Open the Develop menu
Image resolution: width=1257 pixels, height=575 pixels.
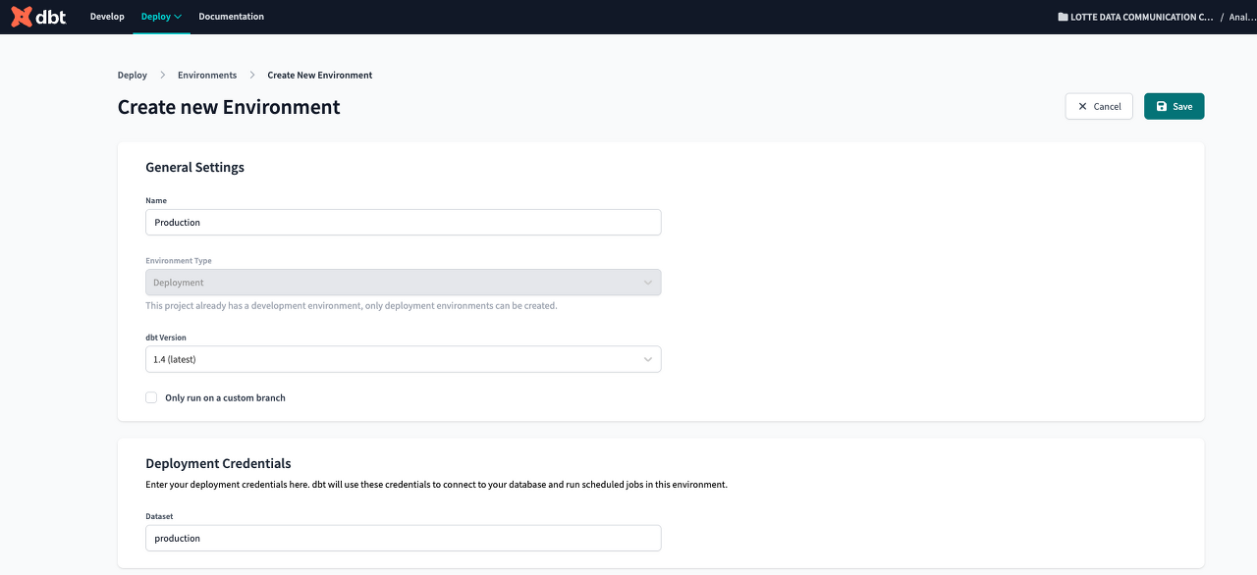[x=107, y=17]
